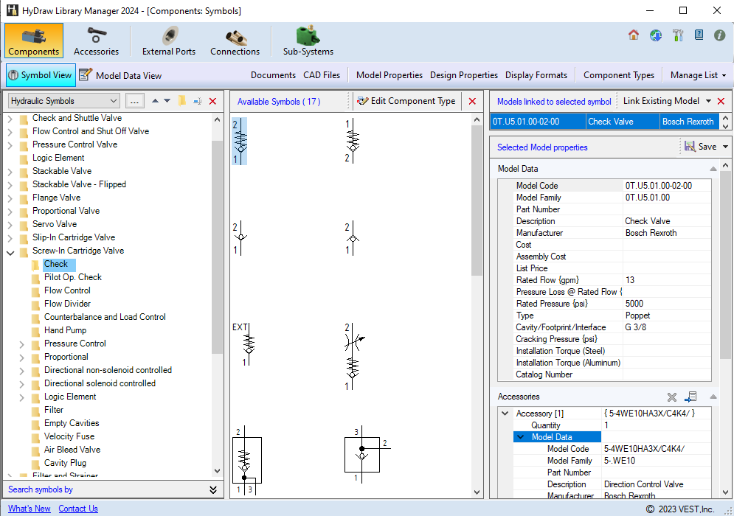Open the tools settings icon
Viewport: 734px width, 516px height.
tap(677, 35)
